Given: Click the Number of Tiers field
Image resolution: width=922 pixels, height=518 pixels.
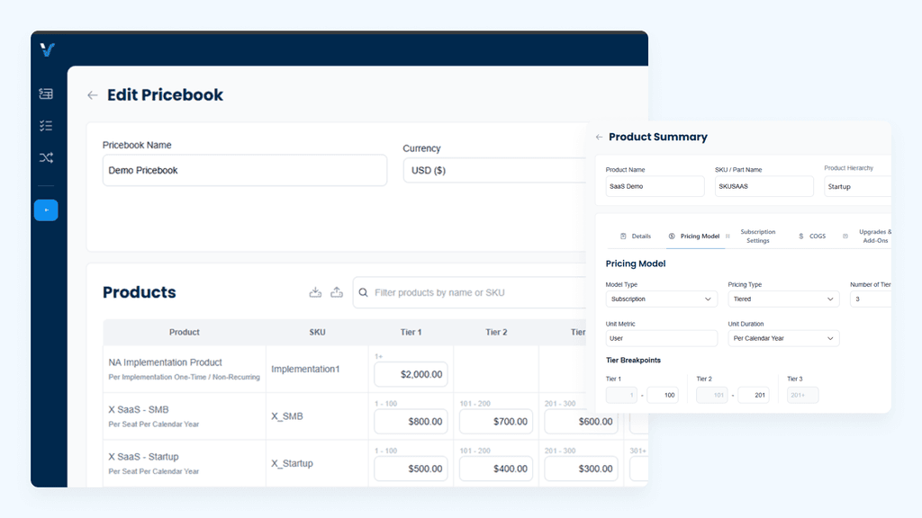Looking at the screenshot, I should pos(871,299).
